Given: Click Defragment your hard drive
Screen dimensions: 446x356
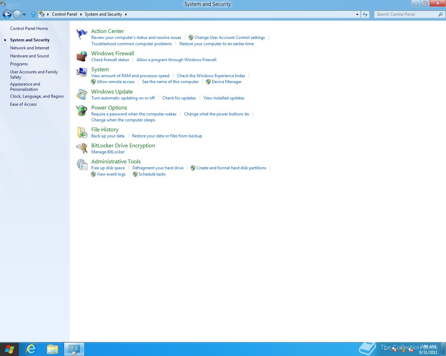Looking at the screenshot, I should click(x=158, y=168).
